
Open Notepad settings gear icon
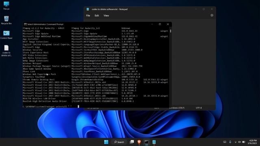212,15
